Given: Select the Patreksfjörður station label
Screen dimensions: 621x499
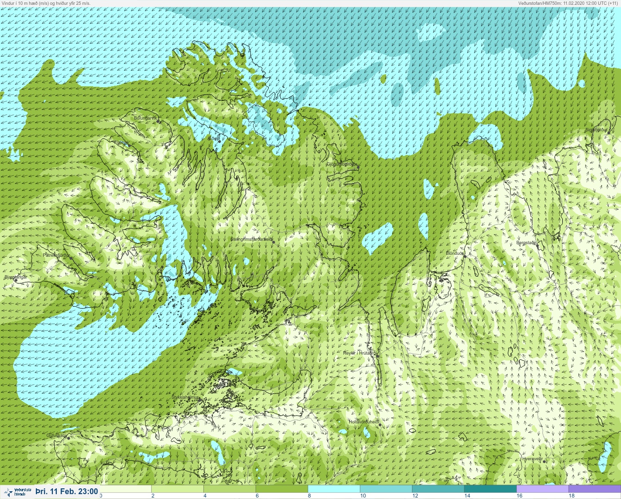Looking at the screenshot, I should coord(56,255).
